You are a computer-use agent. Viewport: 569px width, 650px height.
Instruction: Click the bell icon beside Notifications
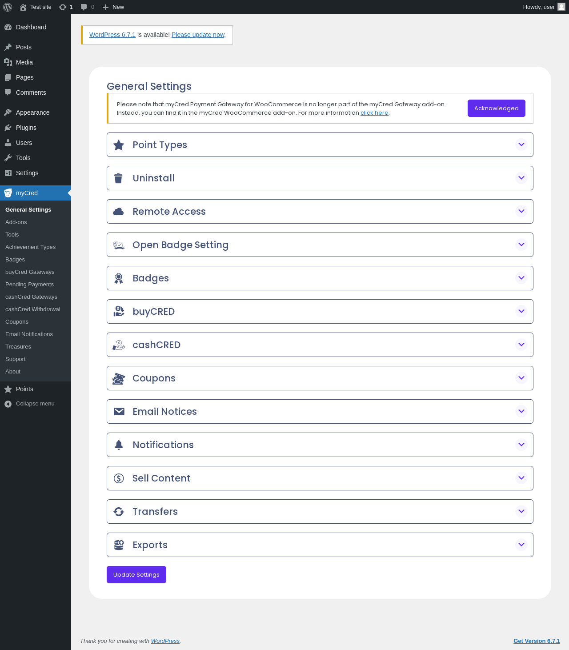(119, 445)
